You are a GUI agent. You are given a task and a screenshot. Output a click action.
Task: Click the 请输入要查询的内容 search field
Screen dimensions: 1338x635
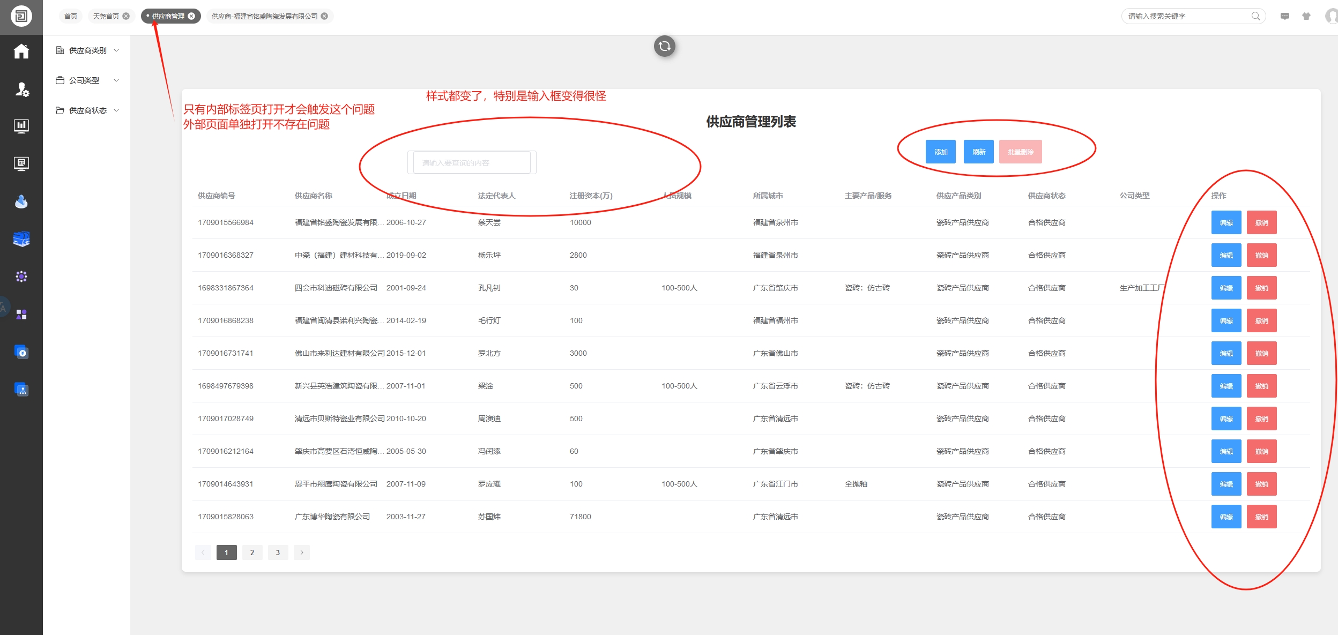click(471, 162)
